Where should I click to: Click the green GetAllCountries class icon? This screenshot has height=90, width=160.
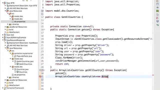[x=17, y=64]
